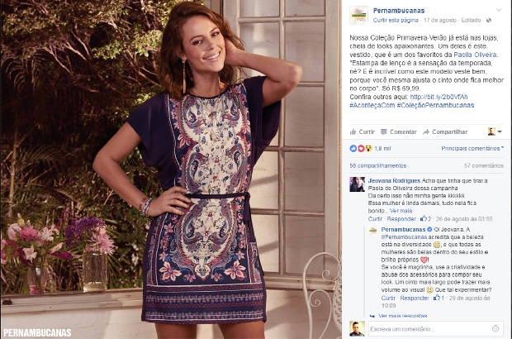Click the blue like reaction icon
This screenshot has width=512, height=339.
pyautogui.click(x=353, y=148)
